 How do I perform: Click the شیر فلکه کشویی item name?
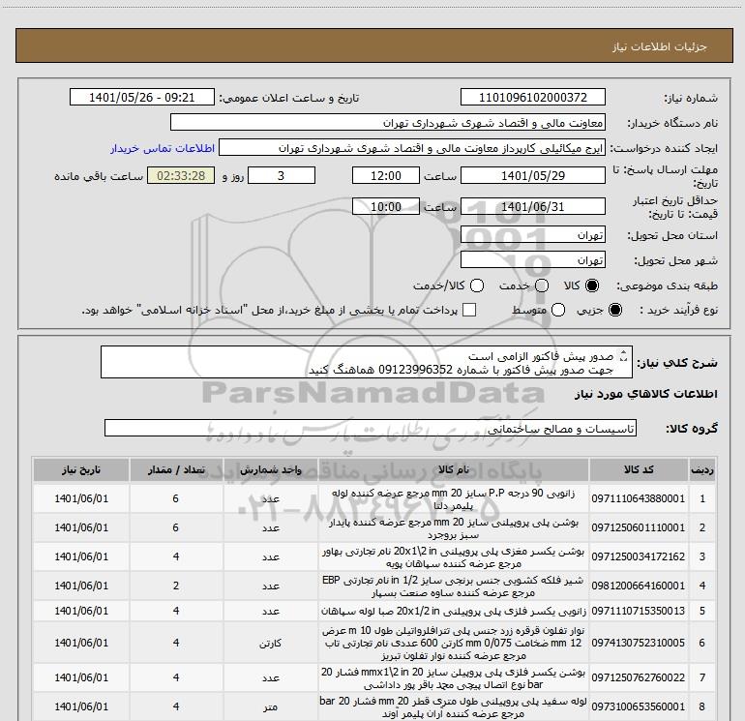click(x=453, y=586)
